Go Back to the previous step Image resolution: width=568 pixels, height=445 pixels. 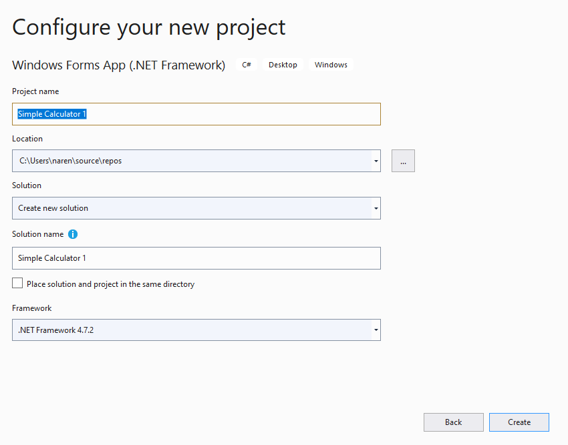(x=453, y=422)
